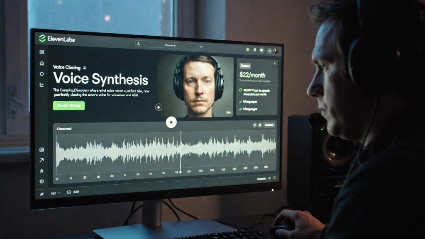Screen dimensions: 425x239
Task: Open settings gear in the sidebar
Action: (x=42, y=181)
